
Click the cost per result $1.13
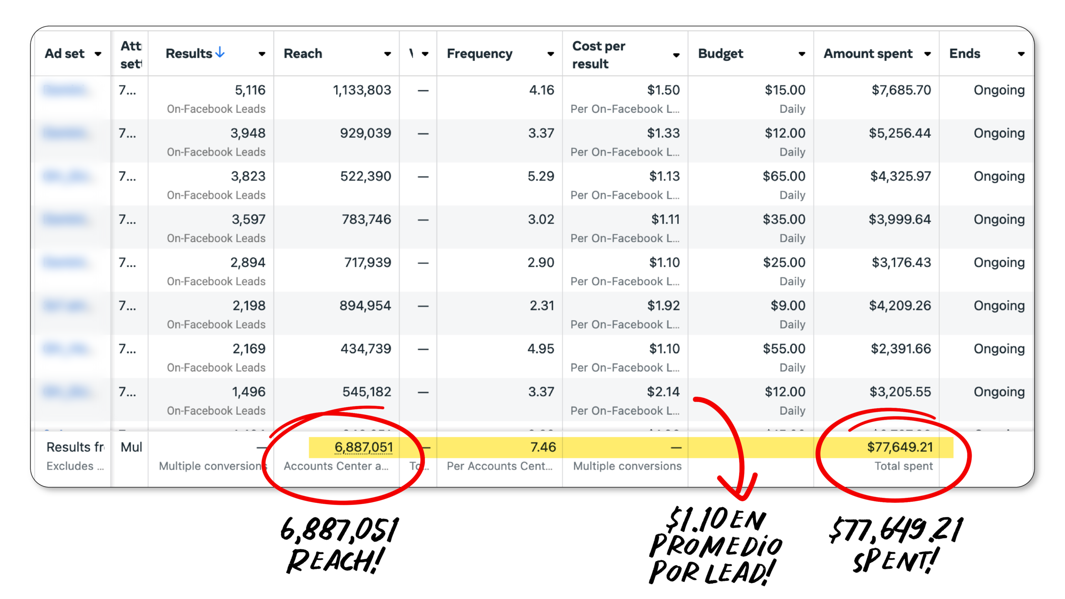665,176
